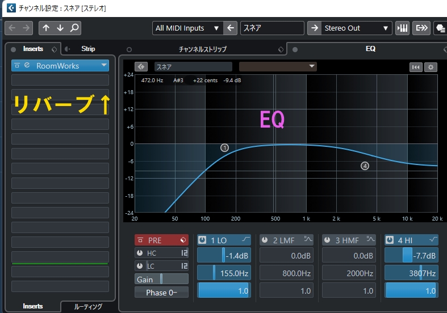The height and width of the screenshot is (313, 447).
Task: Enable the HC high-cut filter
Action: (x=140, y=253)
